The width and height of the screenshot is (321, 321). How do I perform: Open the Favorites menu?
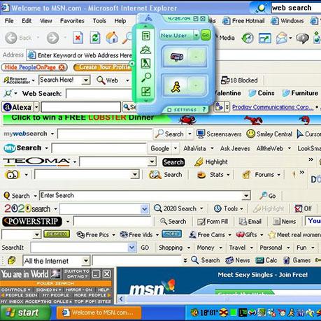72,21
